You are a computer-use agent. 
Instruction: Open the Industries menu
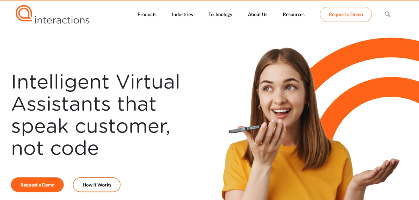(x=182, y=14)
